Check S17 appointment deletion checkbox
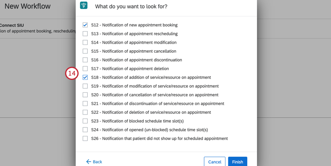Screen dimensions: 331x166 [x=85, y=69]
